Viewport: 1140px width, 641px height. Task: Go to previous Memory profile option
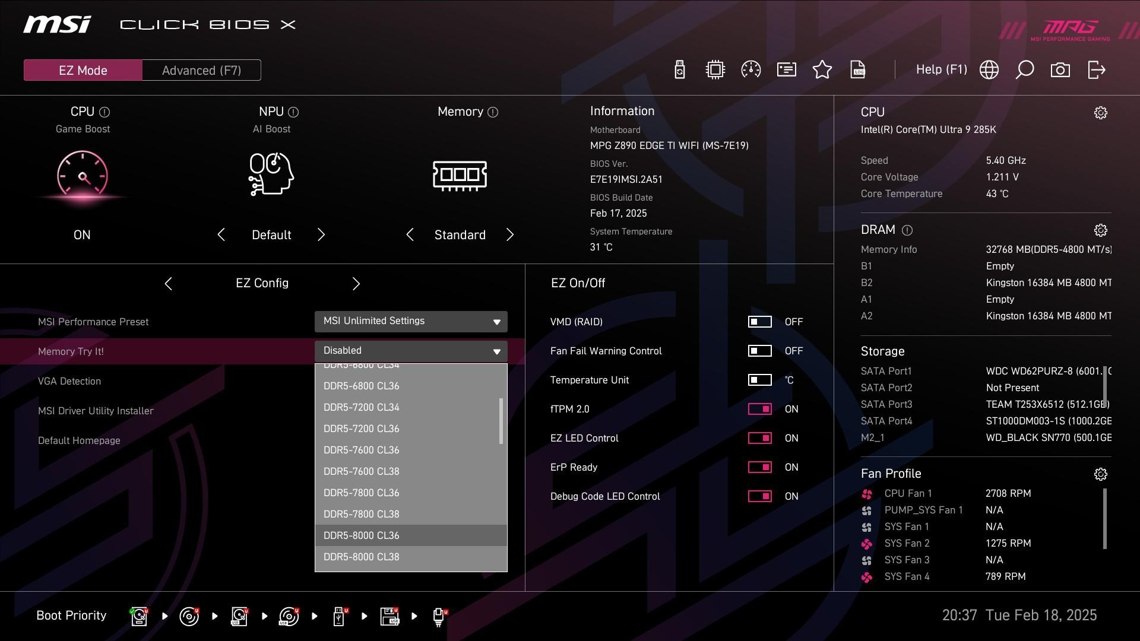pos(410,235)
